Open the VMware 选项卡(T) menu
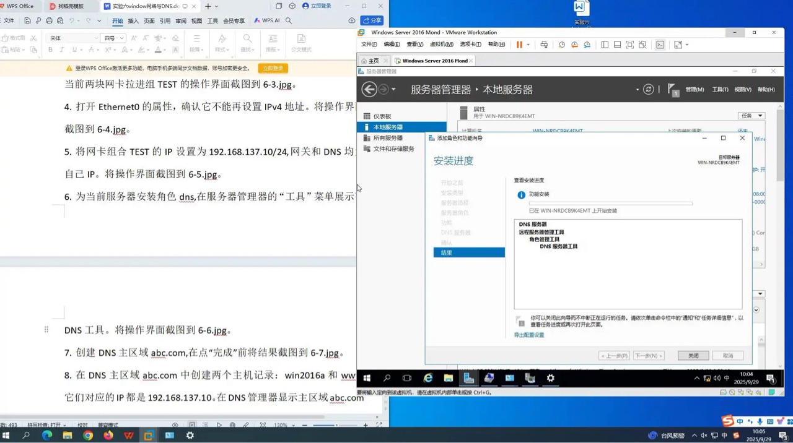793x443 pixels. [470, 45]
